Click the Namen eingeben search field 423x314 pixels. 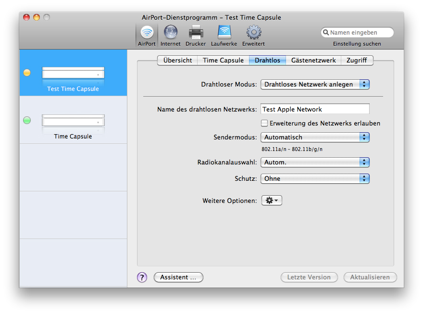357,32
